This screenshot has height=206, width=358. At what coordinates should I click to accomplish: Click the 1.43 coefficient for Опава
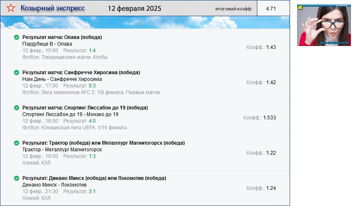coord(271,47)
